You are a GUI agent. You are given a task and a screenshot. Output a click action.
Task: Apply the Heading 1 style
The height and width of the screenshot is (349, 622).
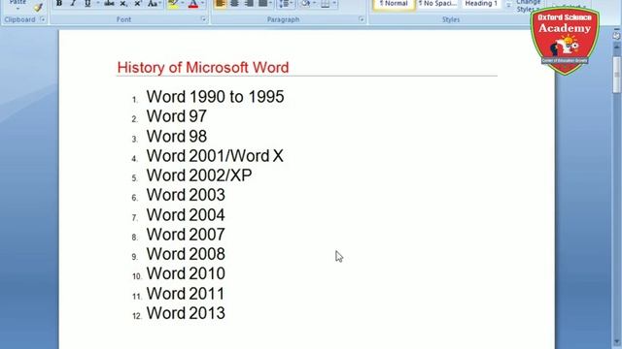481,4
